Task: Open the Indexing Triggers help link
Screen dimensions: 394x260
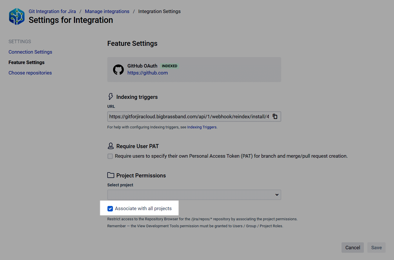Action: tap(202, 127)
